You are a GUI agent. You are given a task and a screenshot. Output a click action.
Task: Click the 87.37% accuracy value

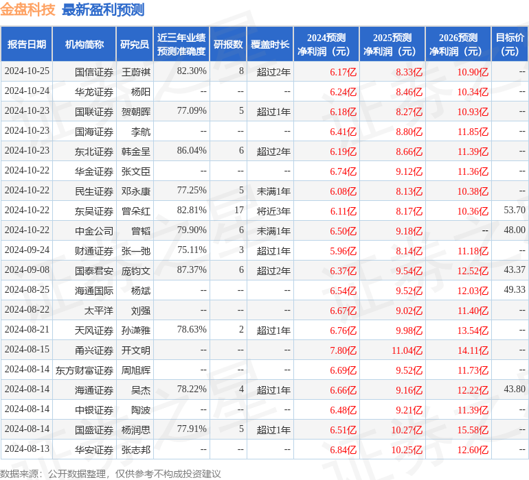point(192,269)
